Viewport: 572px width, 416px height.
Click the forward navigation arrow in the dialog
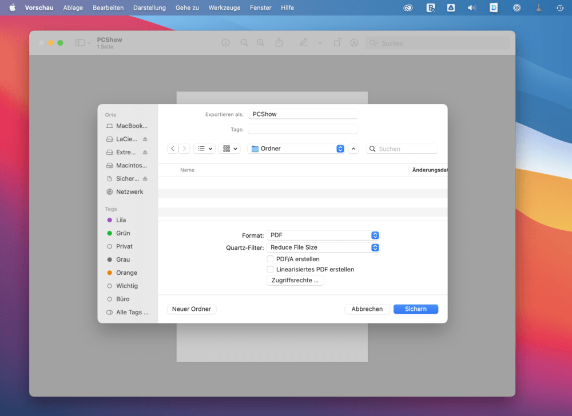184,149
